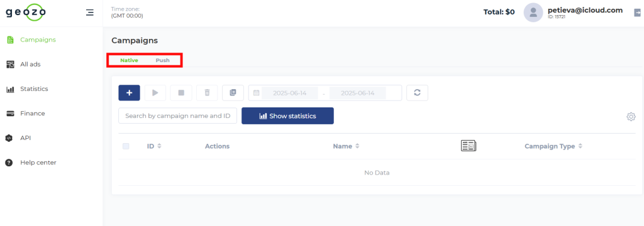The width and height of the screenshot is (644, 226).
Task: Delete selected campaigns with trash icon
Action: pyautogui.click(x=207, y=93)
